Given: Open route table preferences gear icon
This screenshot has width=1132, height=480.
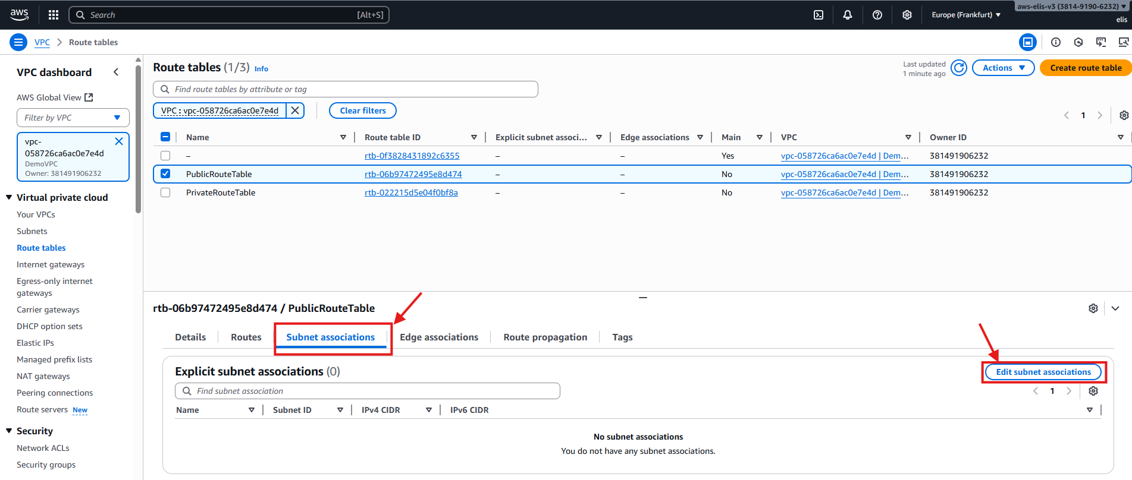Looking at the screenshot, I should pyautogui.click(x=1124, y=115).
